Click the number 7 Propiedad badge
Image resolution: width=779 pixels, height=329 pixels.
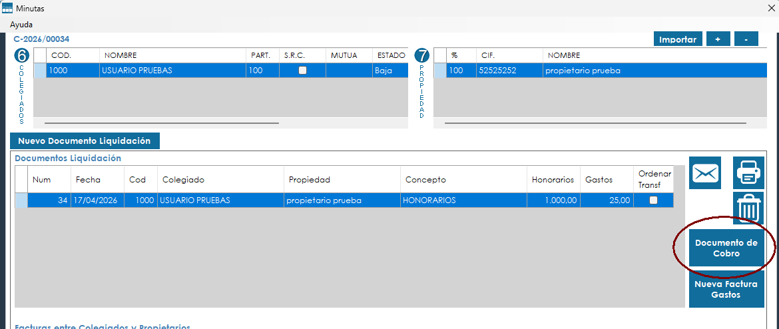[x=421, y=55]
